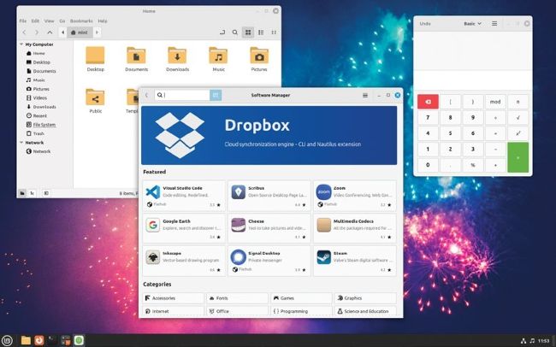This screenshot has height=347, width=556.
Task: Toggle location entry icon in file manager
Action: 222,32
